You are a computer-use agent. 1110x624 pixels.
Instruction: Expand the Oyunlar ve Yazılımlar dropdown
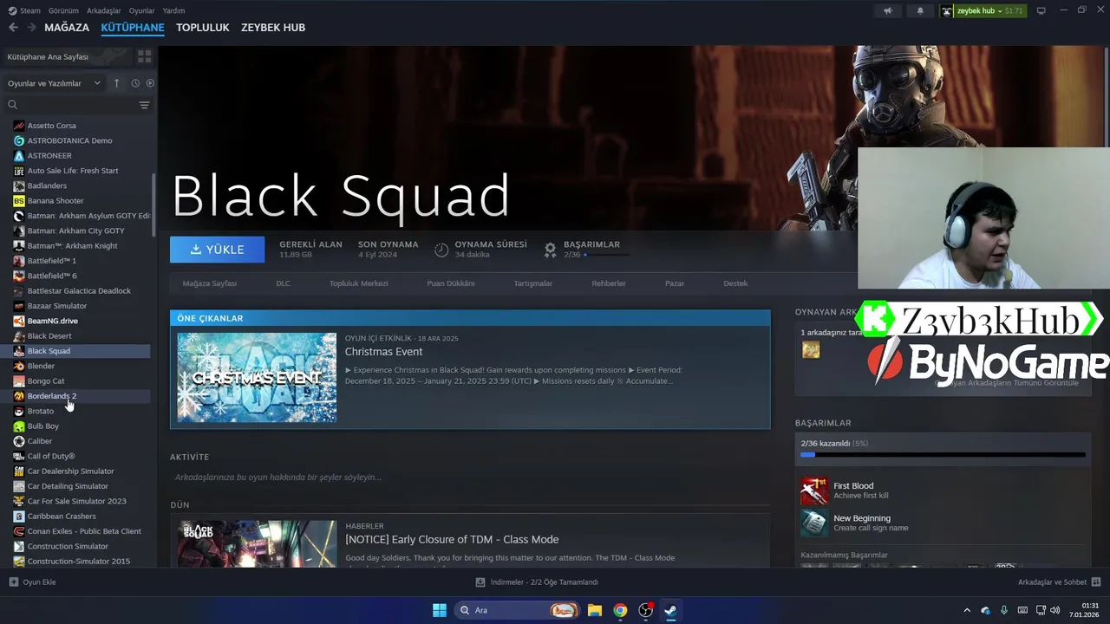[x=54, y=83]
